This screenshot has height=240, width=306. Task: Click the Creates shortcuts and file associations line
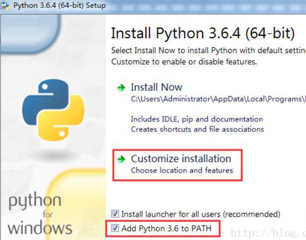[198, 129]
